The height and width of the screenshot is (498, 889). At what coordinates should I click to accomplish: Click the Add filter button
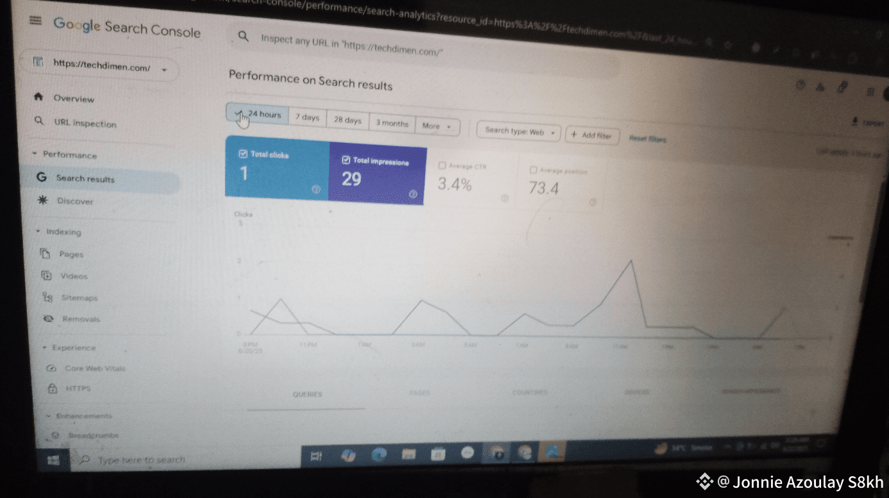coord(591,135)
